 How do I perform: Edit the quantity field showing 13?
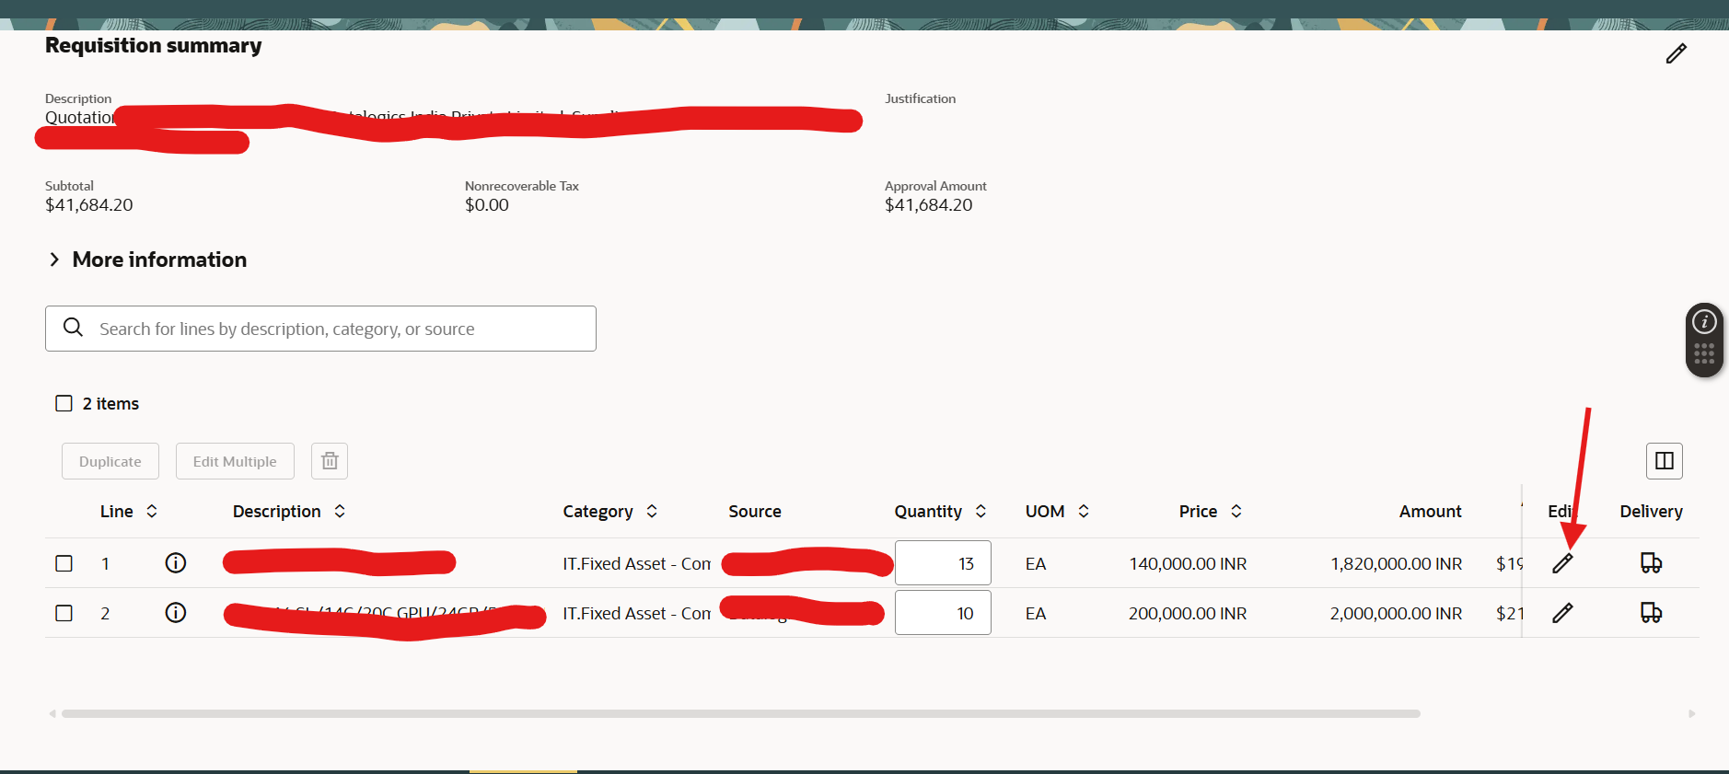(x=943, y=563)
